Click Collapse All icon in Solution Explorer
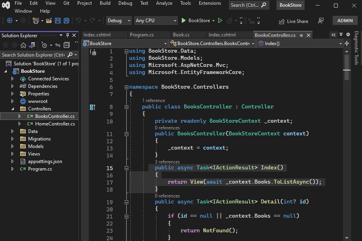The image size is (362, 241). point(67,45)
